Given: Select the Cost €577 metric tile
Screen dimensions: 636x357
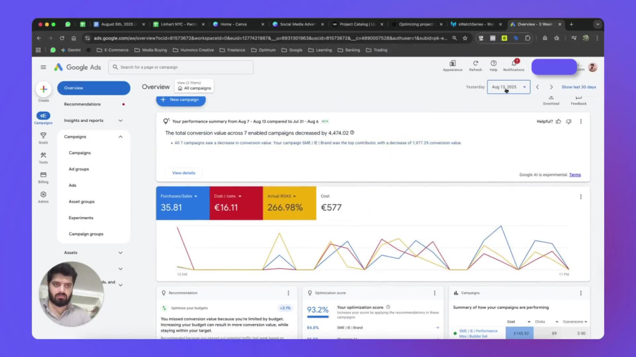Looking at the screenshot, I should [x=343, y=203].
